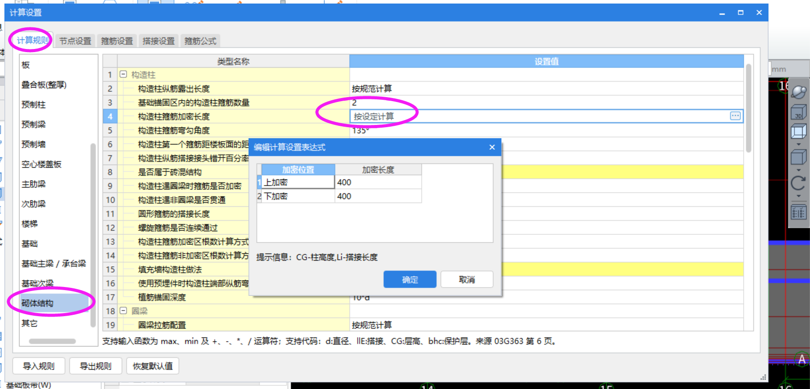The width and height of the screenshot is (810, 389).
Task: Open the ellipsis editor for 按设定计算 value
Action: click(735, 116)
